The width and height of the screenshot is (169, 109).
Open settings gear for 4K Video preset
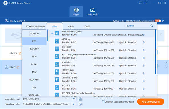click(144, 42)
